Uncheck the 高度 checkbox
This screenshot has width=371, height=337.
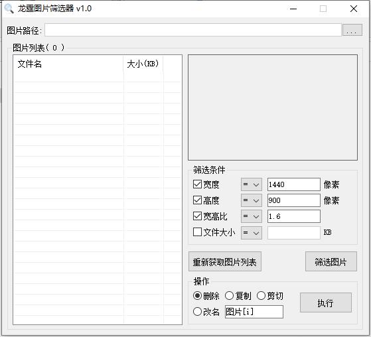coord(197,200)
